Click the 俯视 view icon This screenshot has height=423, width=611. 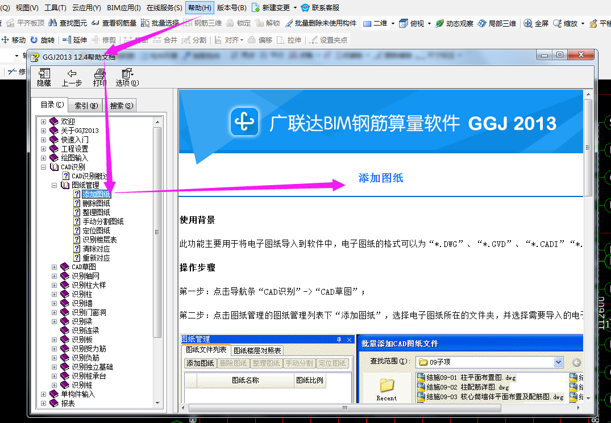coord(404,23)
